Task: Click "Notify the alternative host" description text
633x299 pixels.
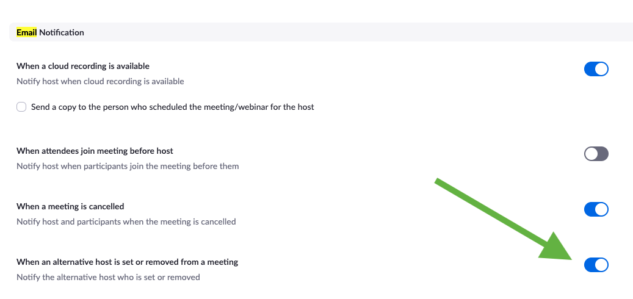Action: [108, 277]
